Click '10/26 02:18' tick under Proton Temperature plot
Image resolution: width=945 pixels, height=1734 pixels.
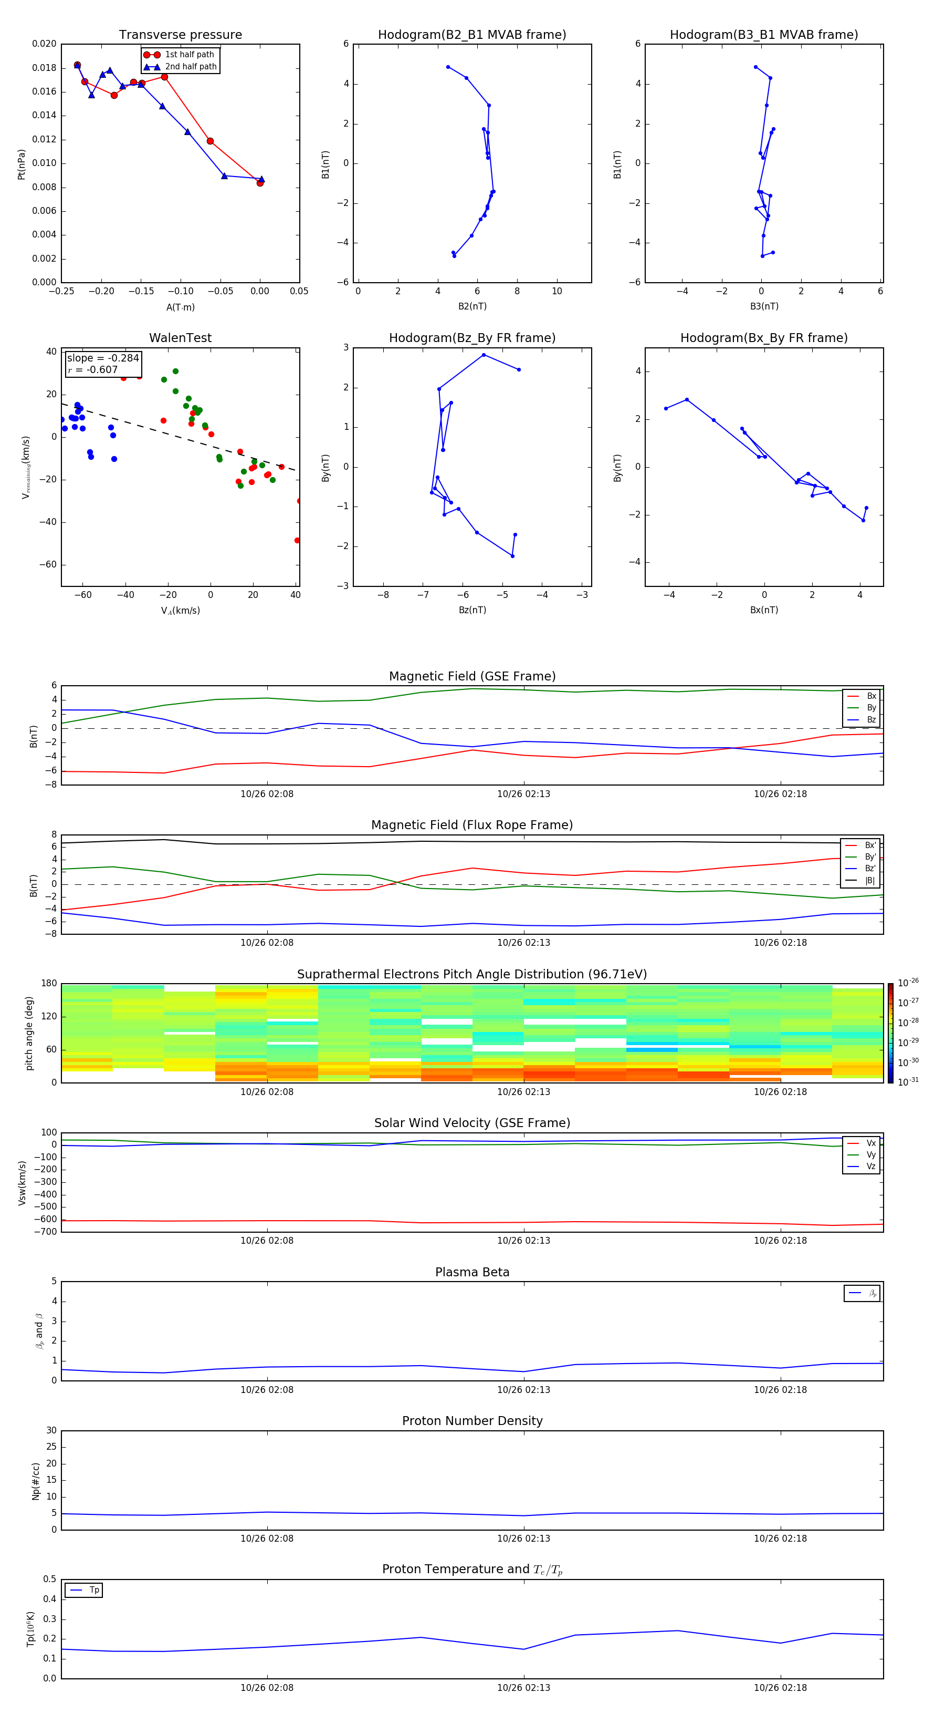point(780,1688)
